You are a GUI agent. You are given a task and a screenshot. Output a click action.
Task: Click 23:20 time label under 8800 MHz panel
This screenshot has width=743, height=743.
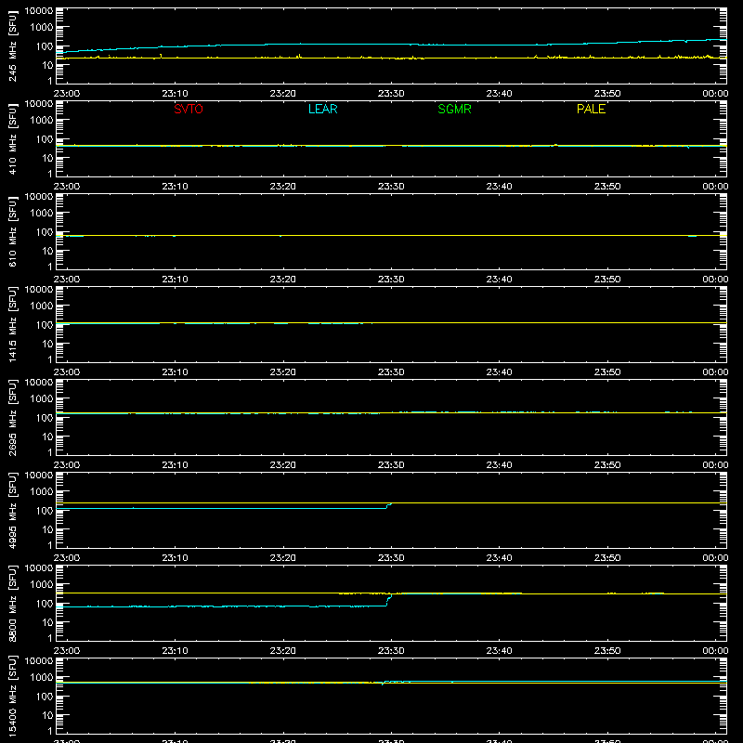pos(283,651)
